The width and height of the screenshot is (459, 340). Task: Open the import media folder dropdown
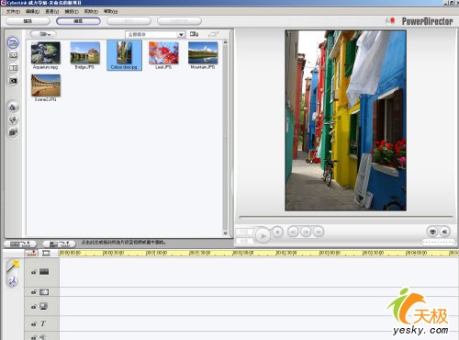tap(43, 34)
